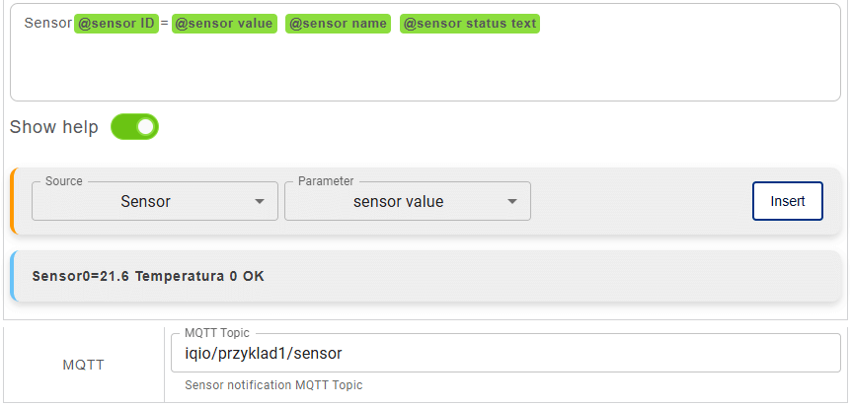
Task: Toggle the Show help switch
Action: click(x=134, y=127)
